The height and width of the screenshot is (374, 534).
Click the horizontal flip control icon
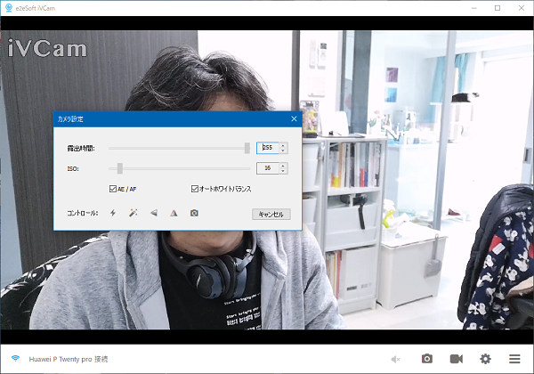point(154,213)
